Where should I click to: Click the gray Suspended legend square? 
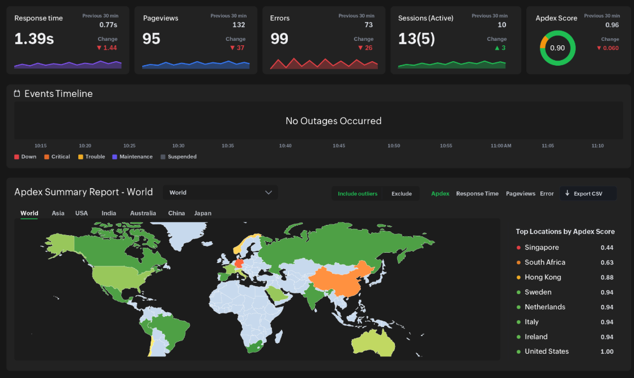pyautogui.click(x=163, y=157)
